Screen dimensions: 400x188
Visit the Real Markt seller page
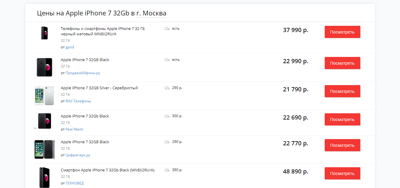pyautogui.click(x=74, y=129)
